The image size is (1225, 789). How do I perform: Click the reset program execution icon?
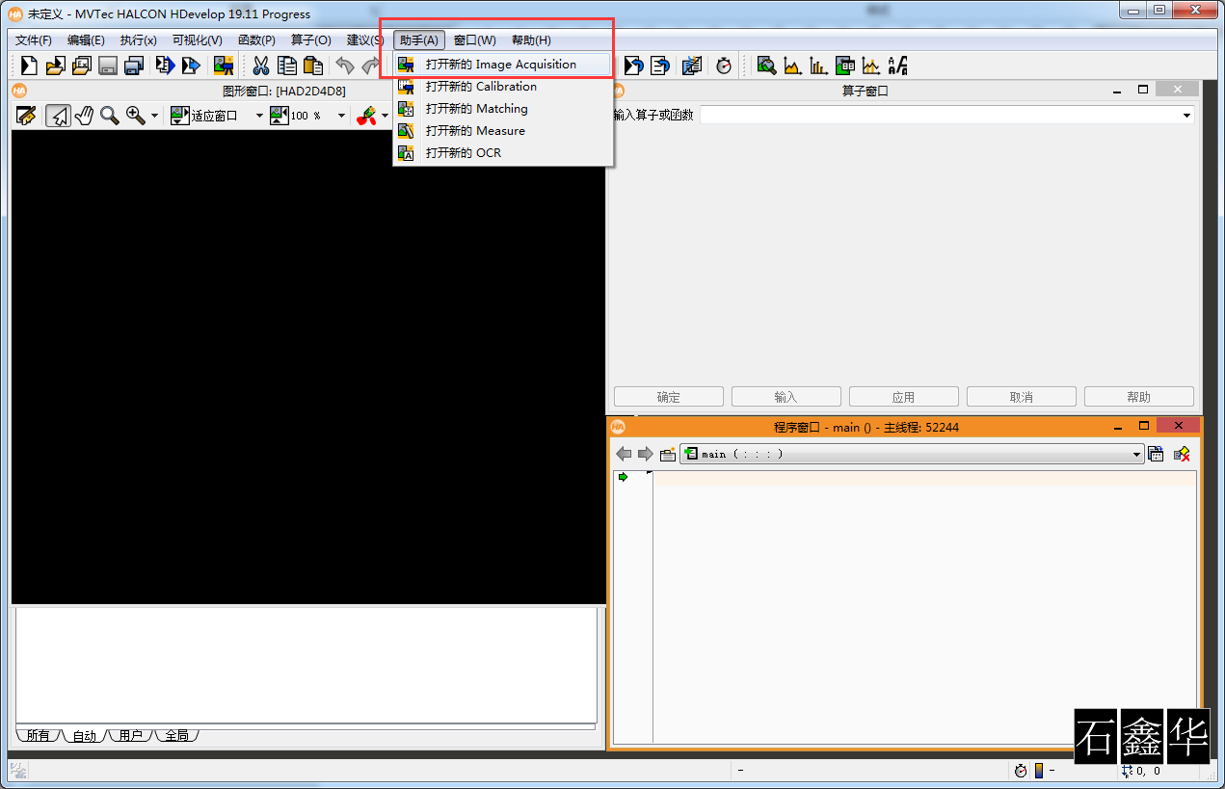(633, 66)
